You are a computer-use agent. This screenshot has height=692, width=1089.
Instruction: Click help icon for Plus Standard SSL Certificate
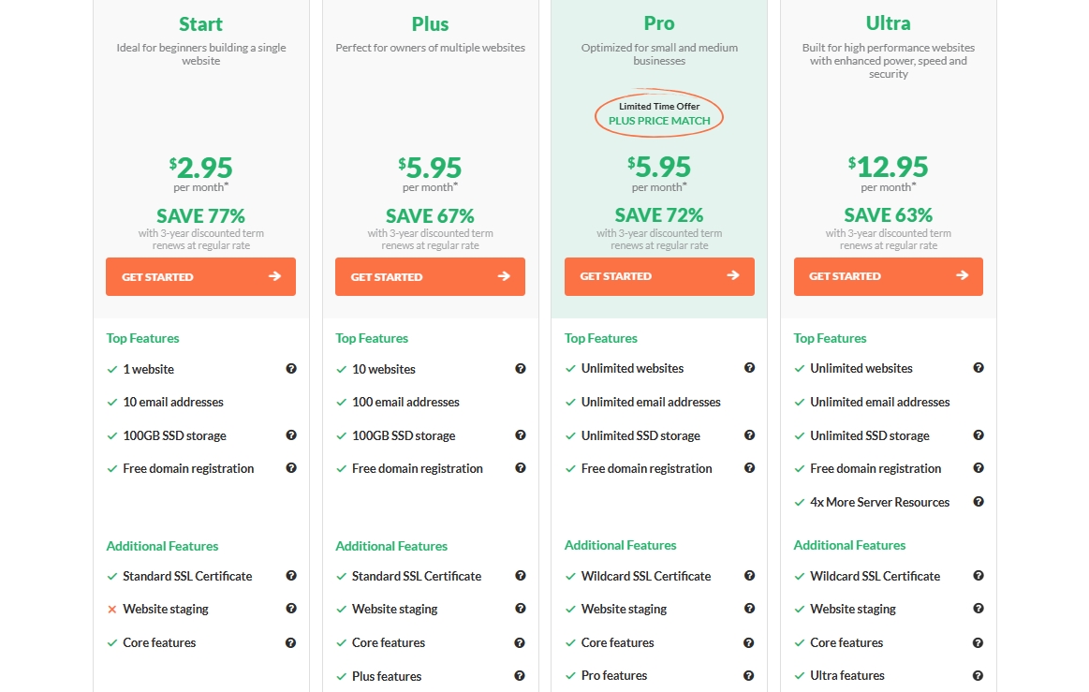[x=521, y=576]
